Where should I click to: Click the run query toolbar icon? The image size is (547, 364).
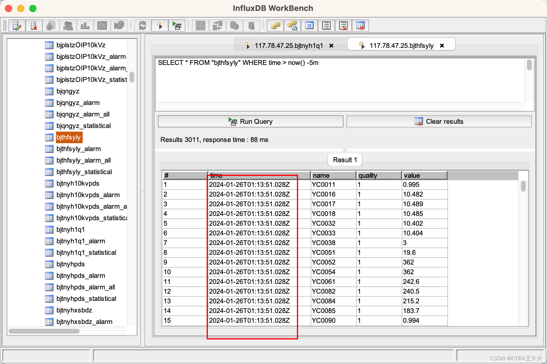(177, 25)
